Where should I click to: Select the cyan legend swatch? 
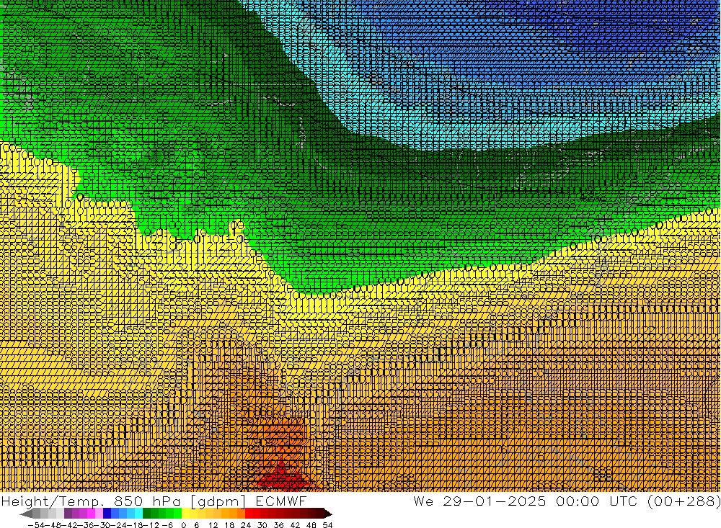coord(138,514)
